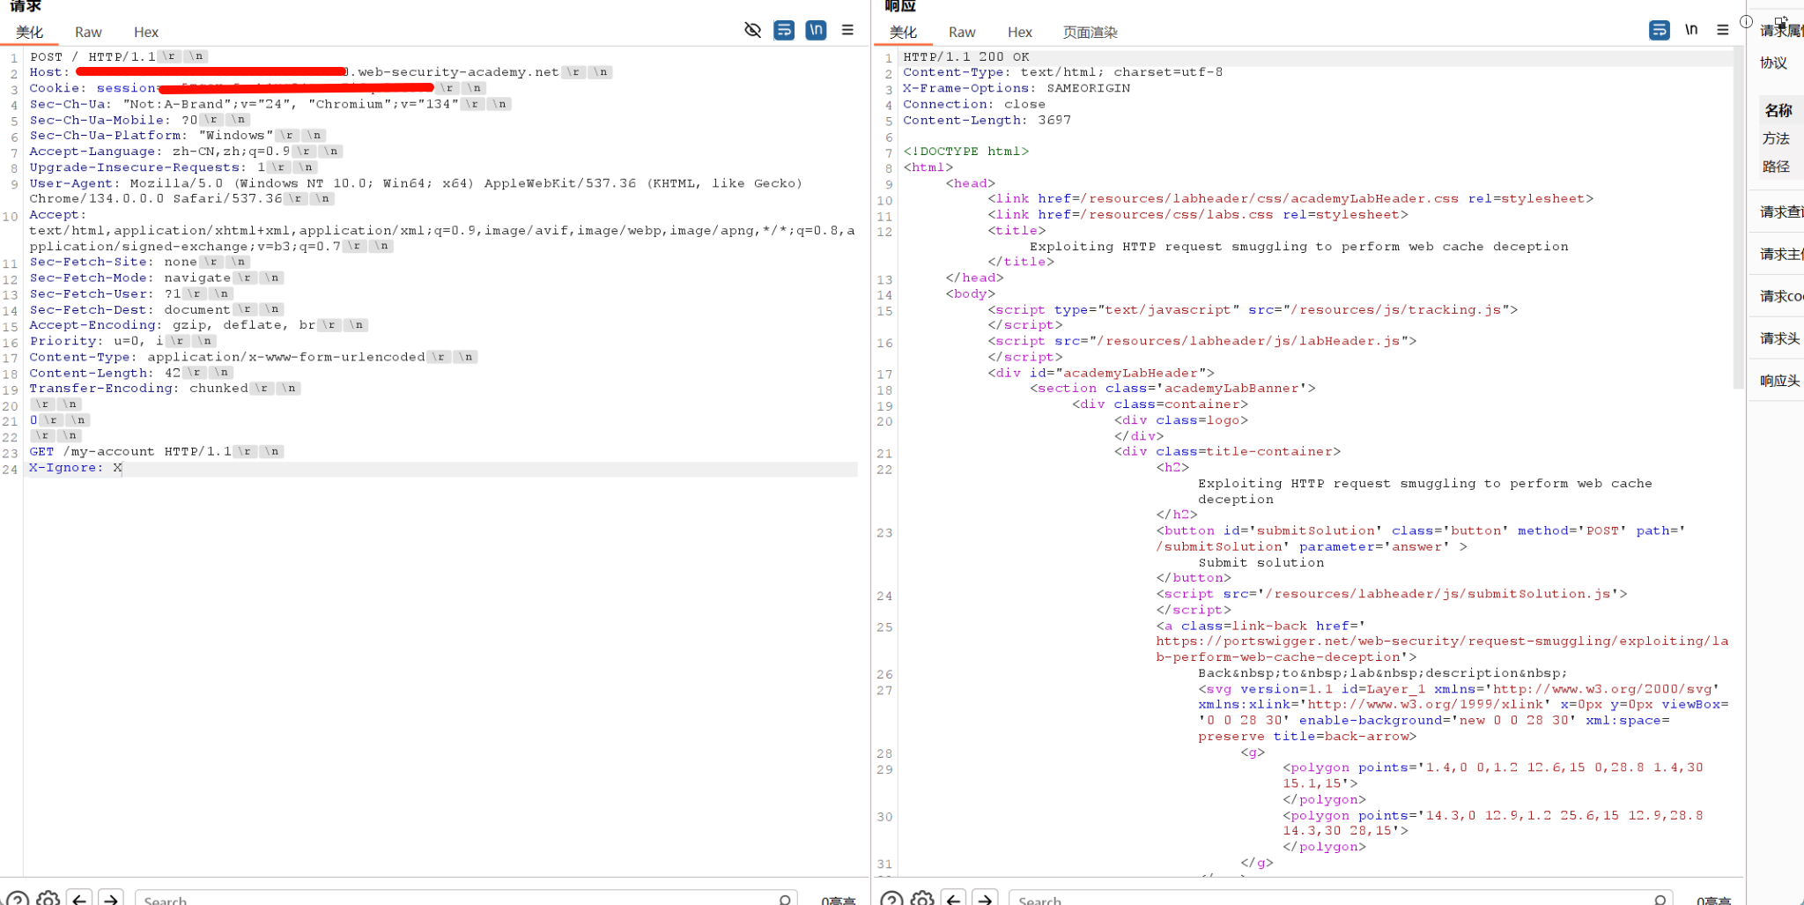This screenshot has width=1804, height=905.
Task: Toggle \n non-printable characters in request panel
Action: pyautogui.click(x=816, y=30)
